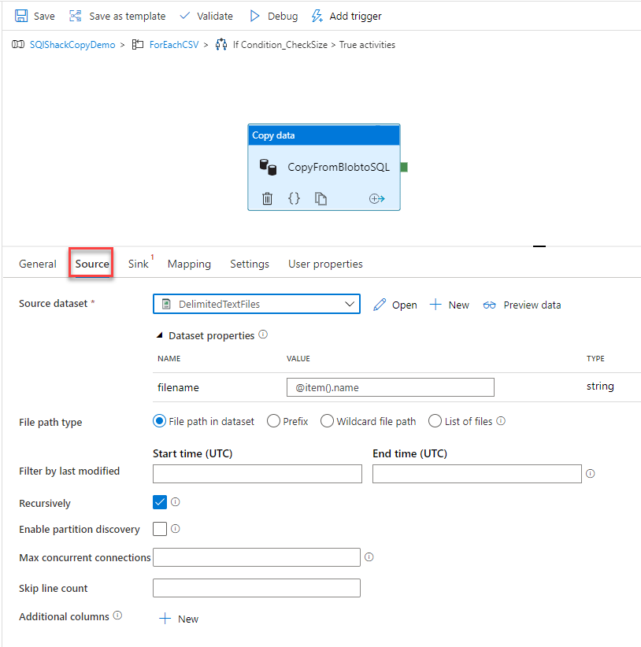This screenshot has width=641, height=647.
Task: Open the Source dataset dropdown
Action: (350, 304)
